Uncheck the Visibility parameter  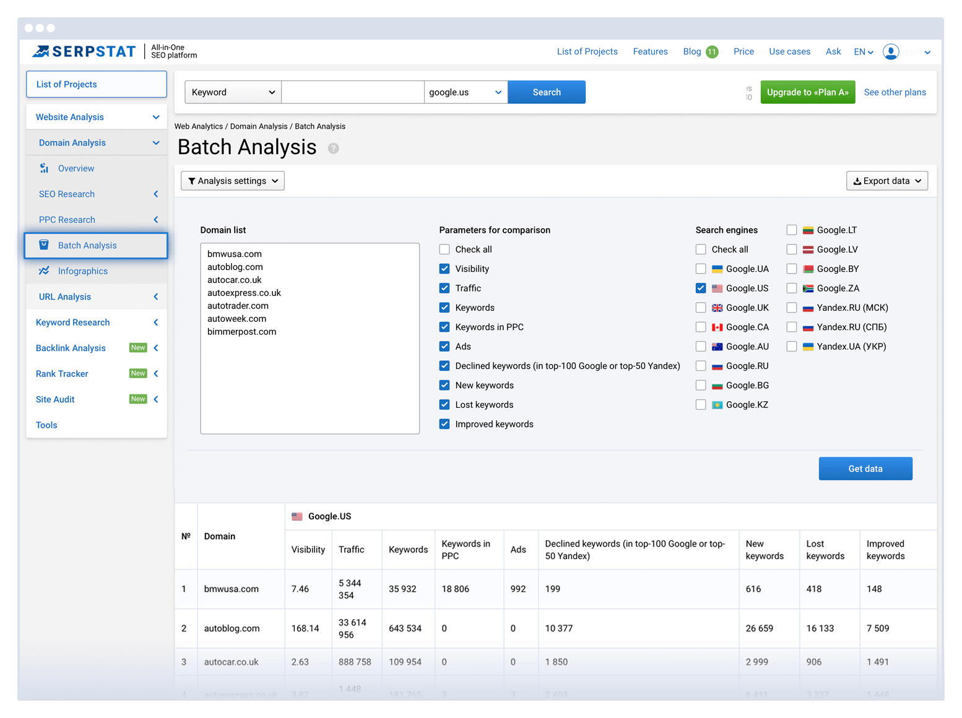click(x=444, y=269)
